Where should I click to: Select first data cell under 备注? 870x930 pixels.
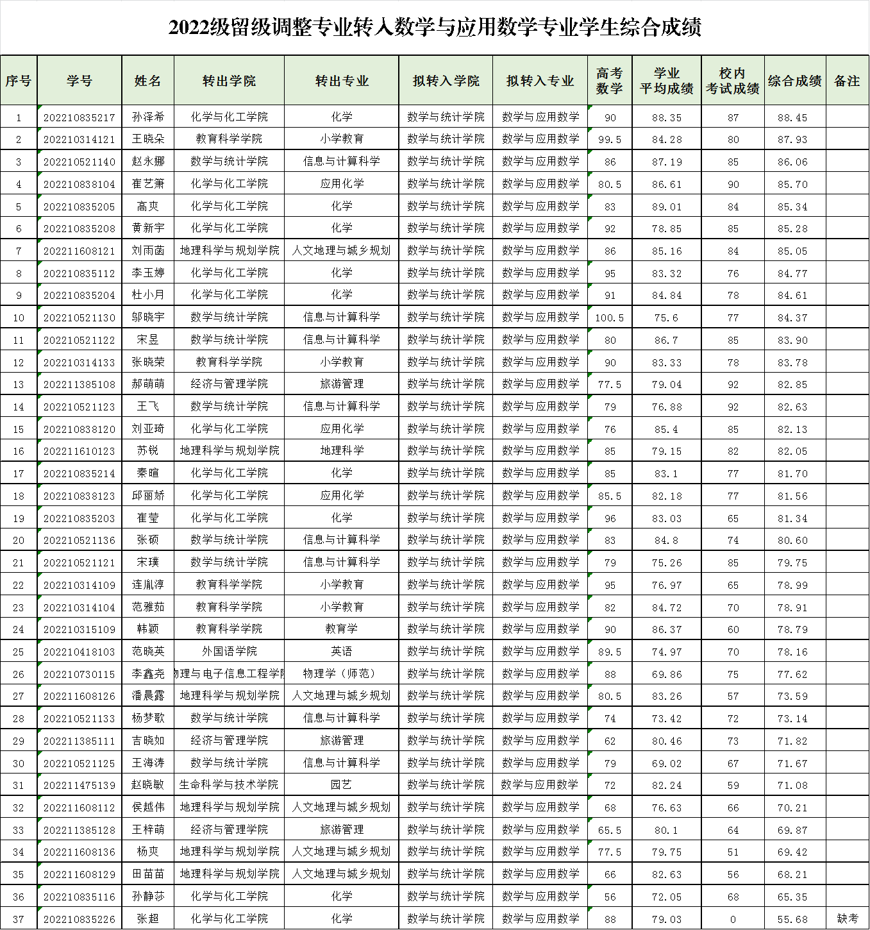coord(847,116)
